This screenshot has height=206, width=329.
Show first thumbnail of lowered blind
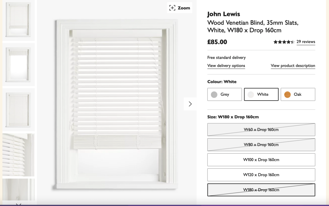click(x=19, y=20)
